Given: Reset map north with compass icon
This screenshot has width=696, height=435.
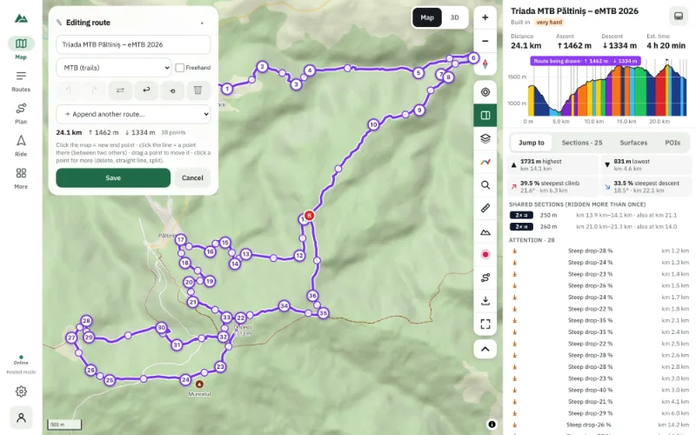Looking at the screenshot, I should tap(485, 64).
